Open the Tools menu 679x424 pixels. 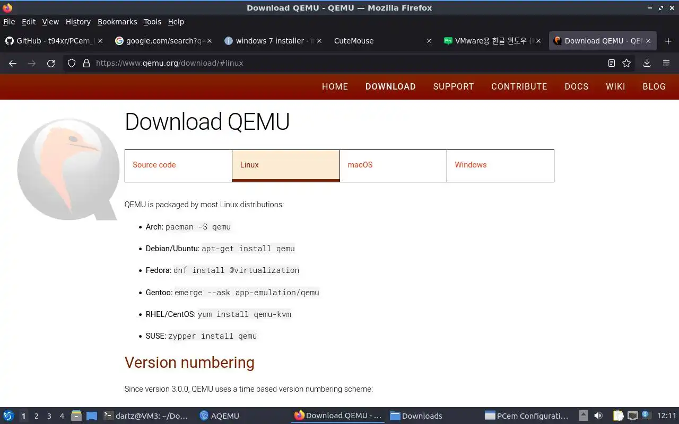point(152,22)
